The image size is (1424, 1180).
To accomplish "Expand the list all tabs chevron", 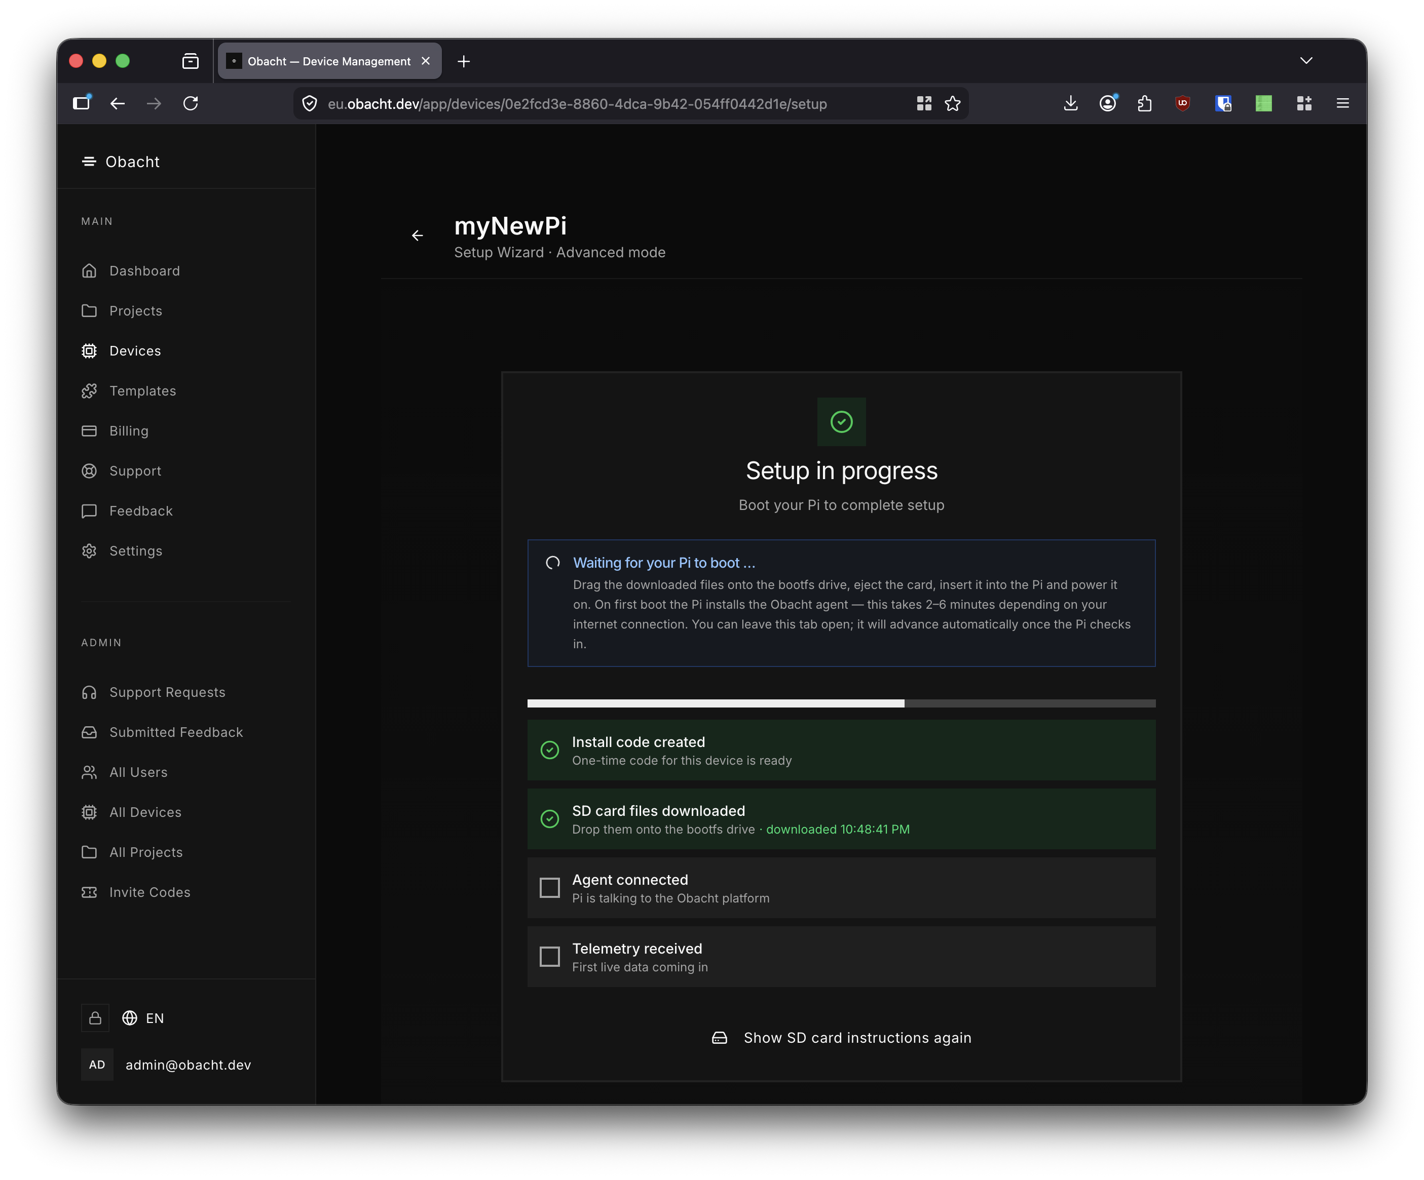I will pyautogui.click(x=1307, y=61).
